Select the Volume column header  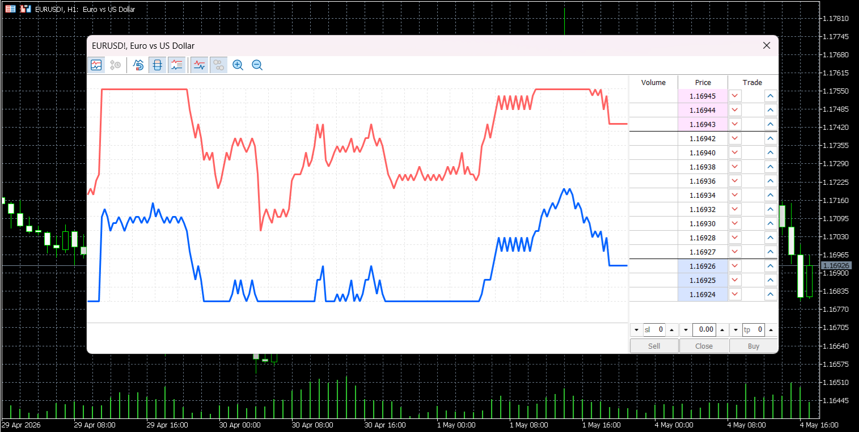click(653, 82)
